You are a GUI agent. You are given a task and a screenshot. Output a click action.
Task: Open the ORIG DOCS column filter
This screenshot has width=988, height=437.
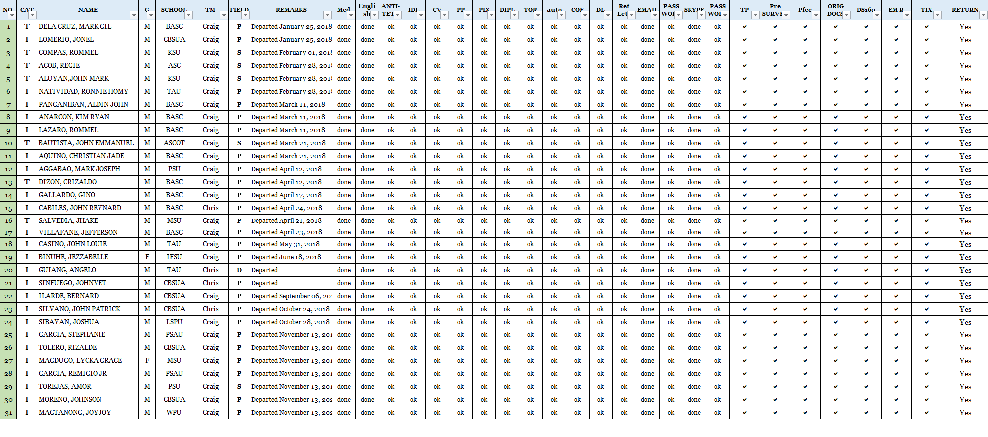(x=846, y=15)
